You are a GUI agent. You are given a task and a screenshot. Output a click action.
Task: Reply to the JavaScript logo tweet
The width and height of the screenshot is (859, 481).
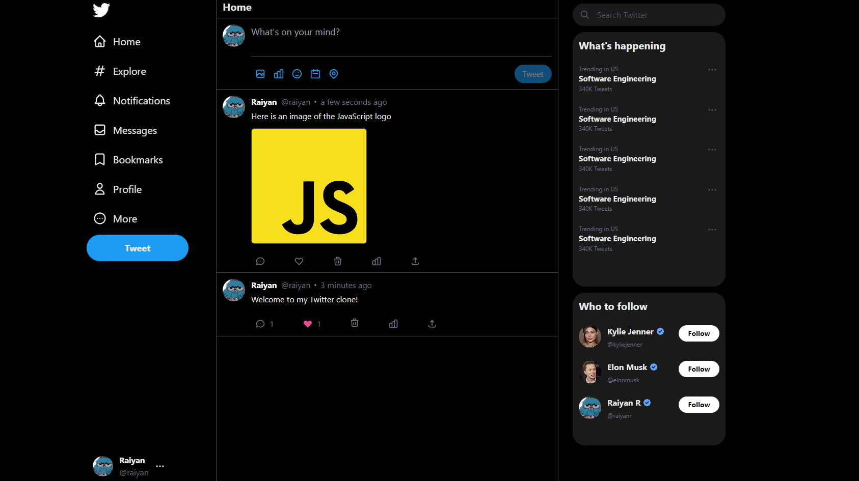[x=260, y=261]
